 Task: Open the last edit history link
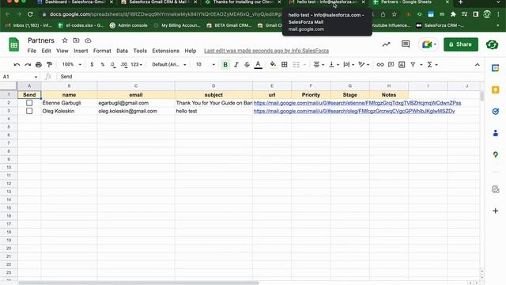tap(266, 51)
